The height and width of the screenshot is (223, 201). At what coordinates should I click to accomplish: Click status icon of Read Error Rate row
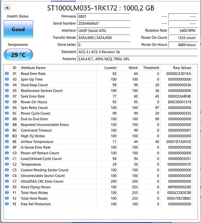tap(7, 74)
